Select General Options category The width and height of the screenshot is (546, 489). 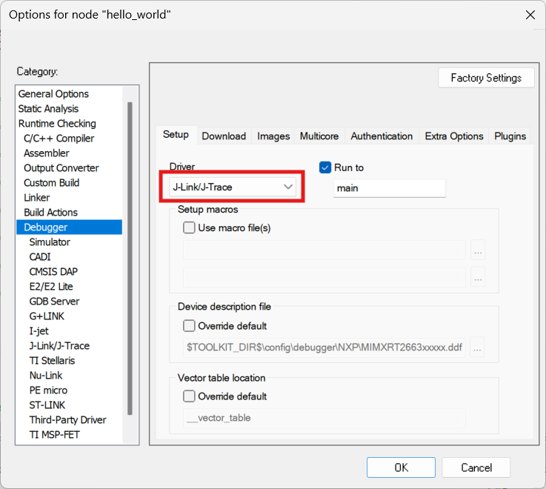coord(53,94)
